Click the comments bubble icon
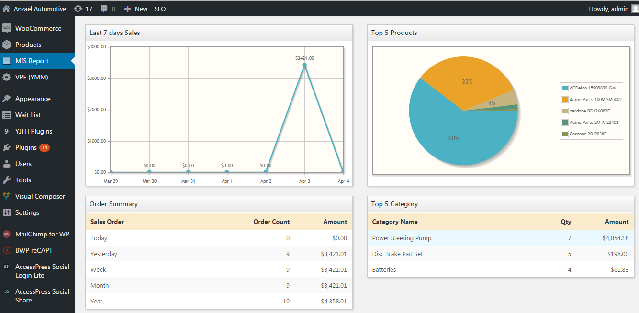Viewport: 639px width, 313px height. 104,9
